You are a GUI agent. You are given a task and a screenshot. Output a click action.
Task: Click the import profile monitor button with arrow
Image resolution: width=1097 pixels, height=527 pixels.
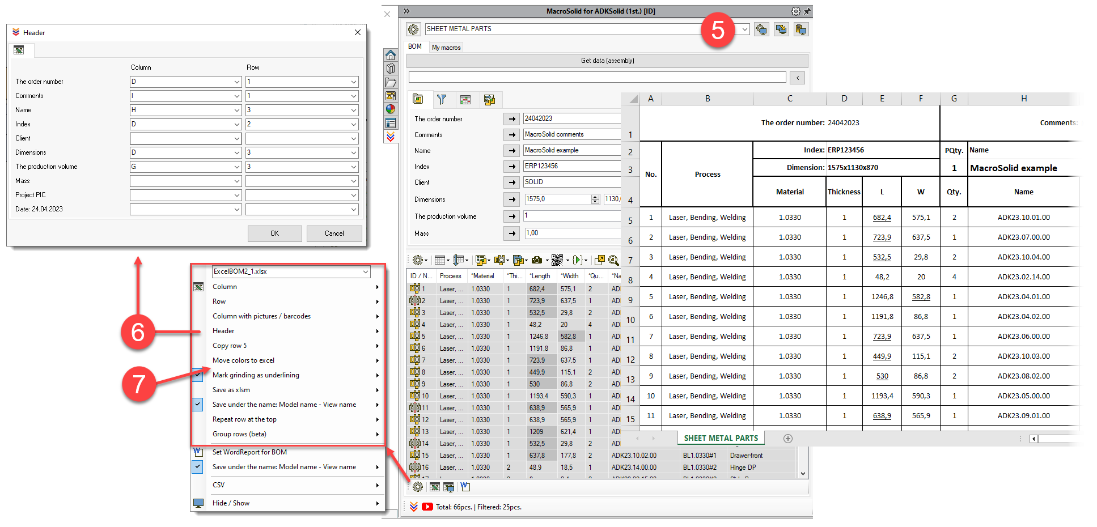point(781,29)
